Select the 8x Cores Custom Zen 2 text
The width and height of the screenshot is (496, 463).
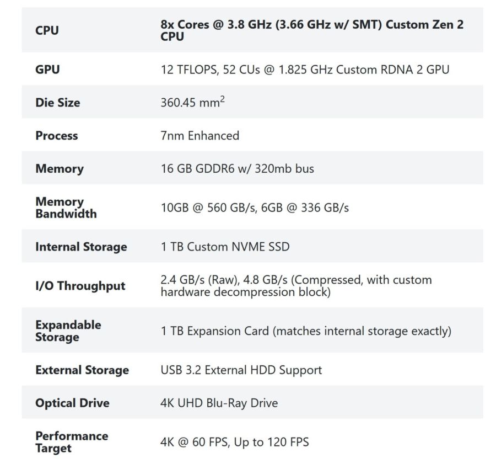(311, 31)
